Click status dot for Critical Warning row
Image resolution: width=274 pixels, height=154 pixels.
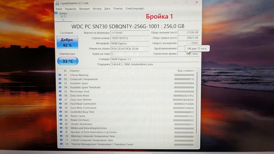pos(60,75)
